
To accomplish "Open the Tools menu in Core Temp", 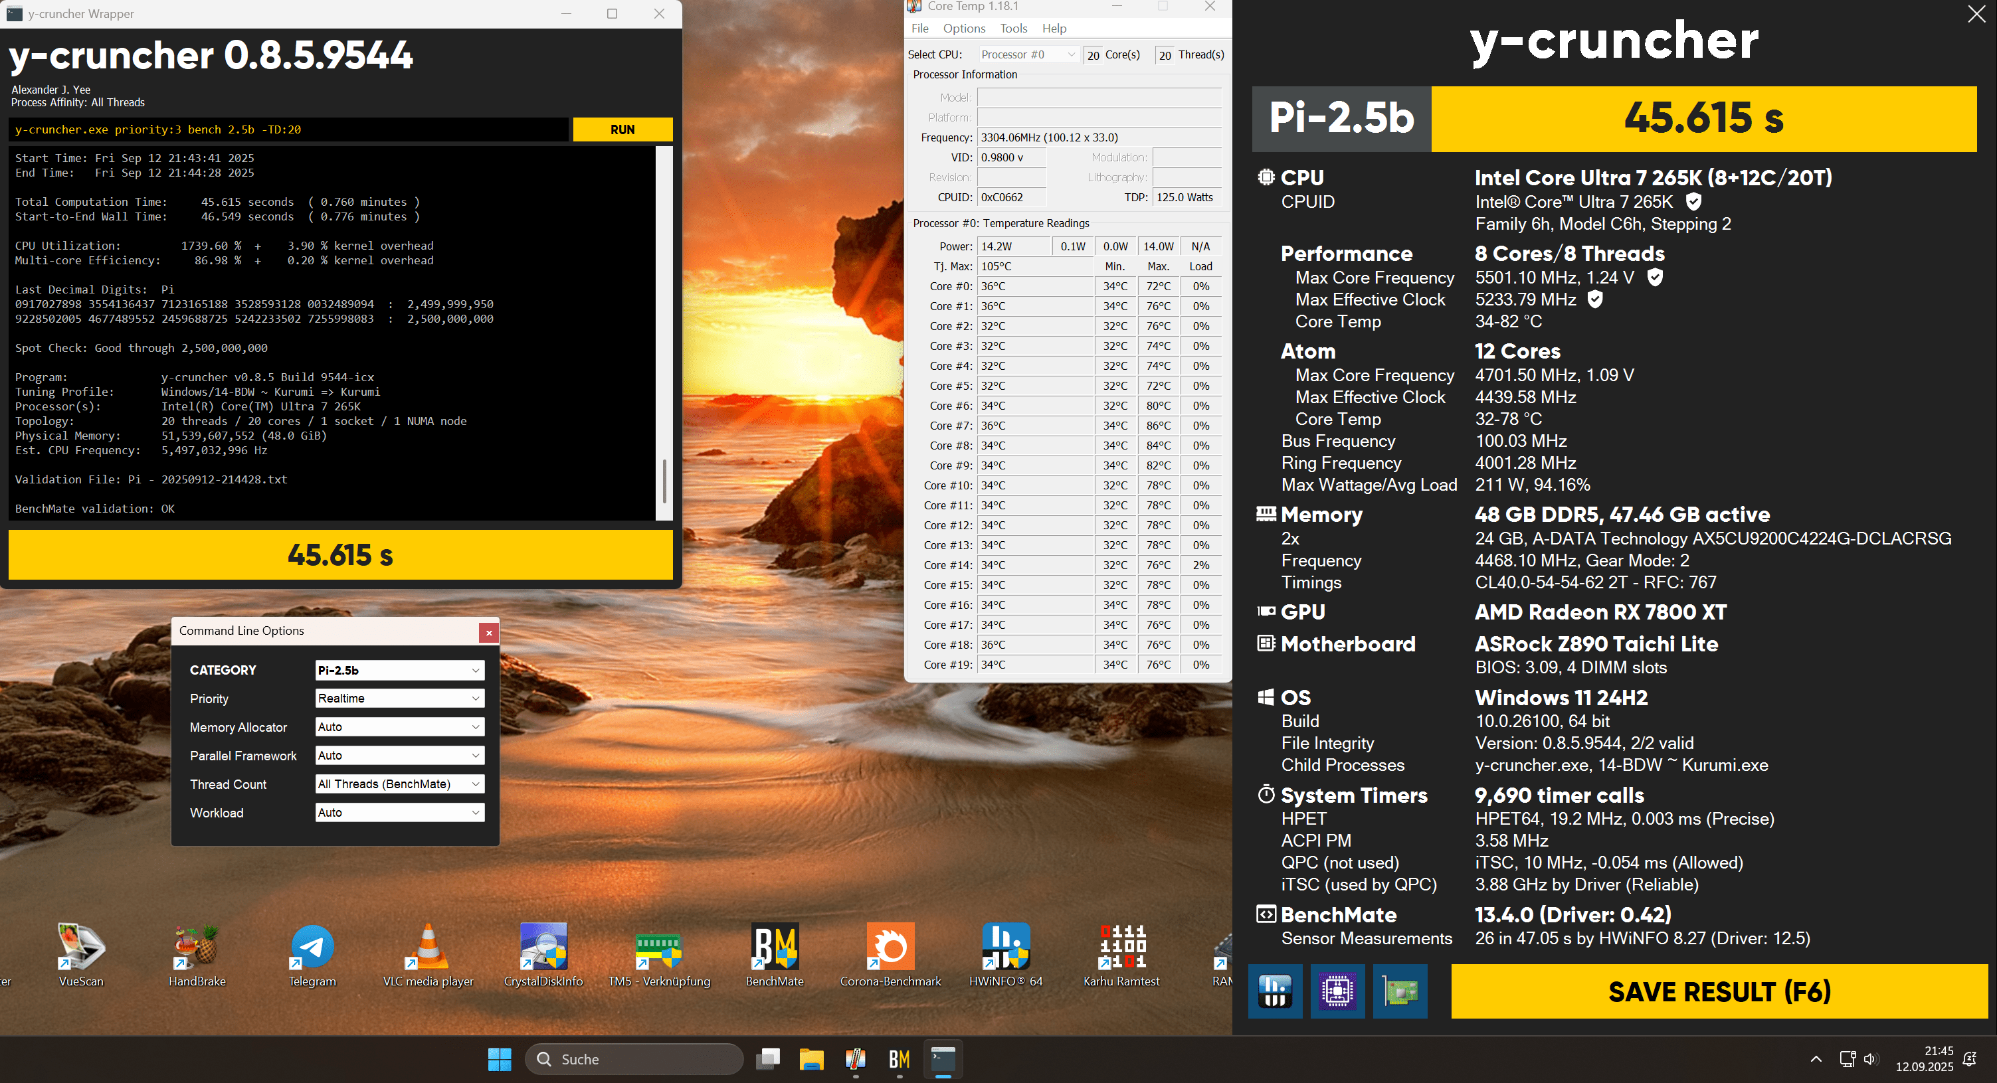I will coord(1013,29).
